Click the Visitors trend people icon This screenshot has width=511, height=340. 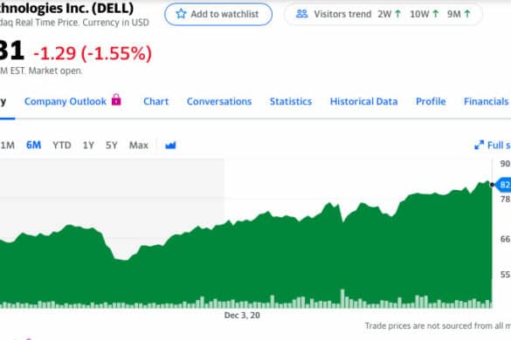click(301, 14)
